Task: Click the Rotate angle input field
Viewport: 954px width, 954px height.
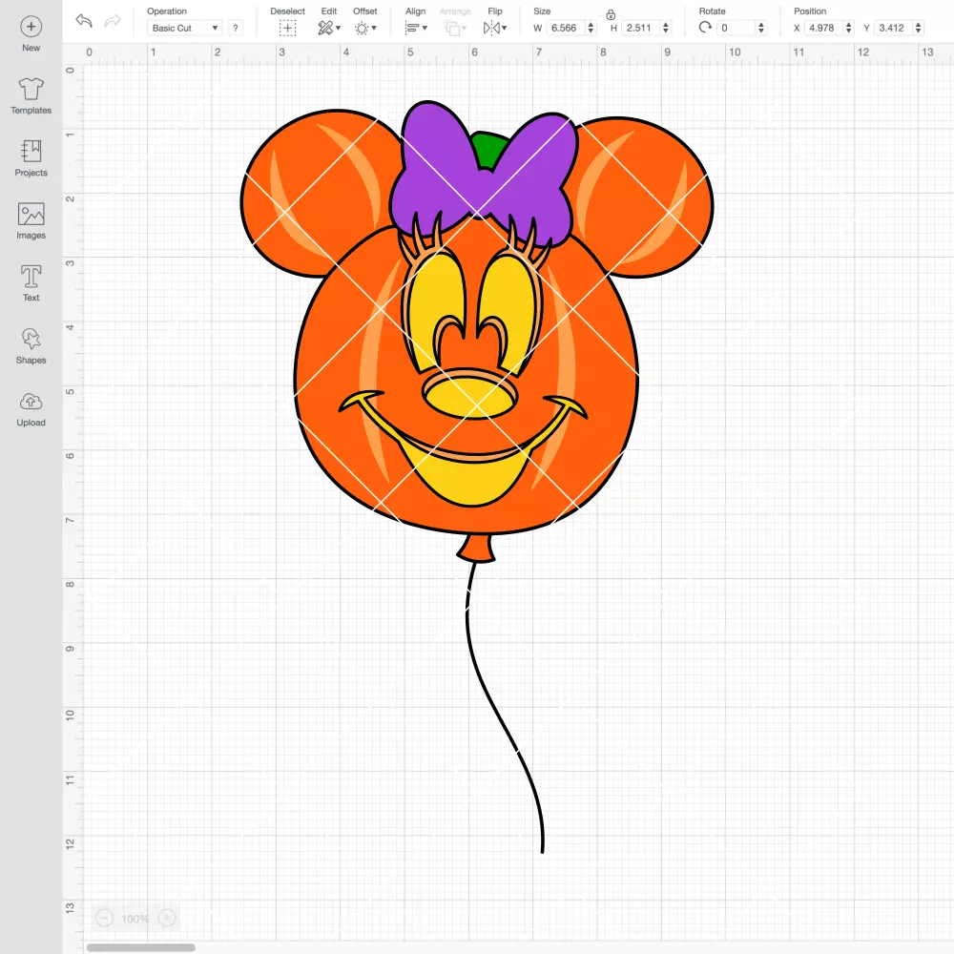Action: click(736, 28)
